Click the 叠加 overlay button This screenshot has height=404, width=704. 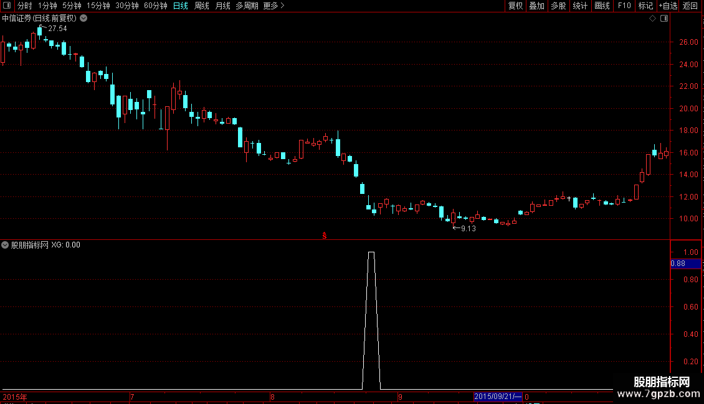coord(536,6)
